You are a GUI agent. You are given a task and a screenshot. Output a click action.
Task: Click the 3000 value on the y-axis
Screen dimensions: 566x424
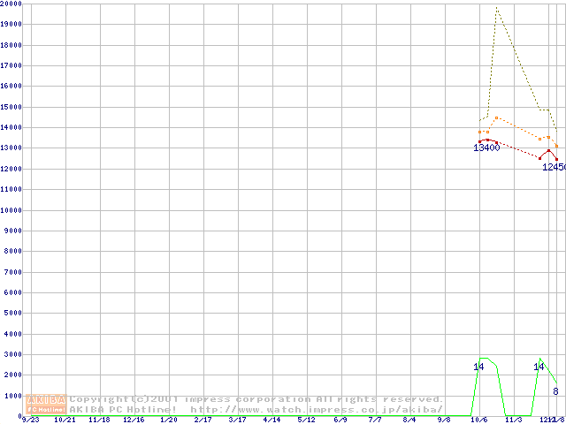point(10,355)
